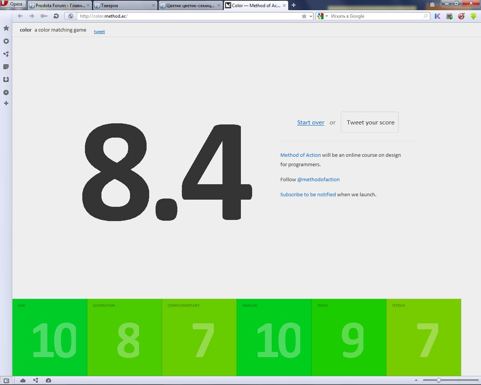Click the green download arrow extension icon
The height and width of the screenshot is (385, 481).
pyautogui.click(x=473, y=16)
